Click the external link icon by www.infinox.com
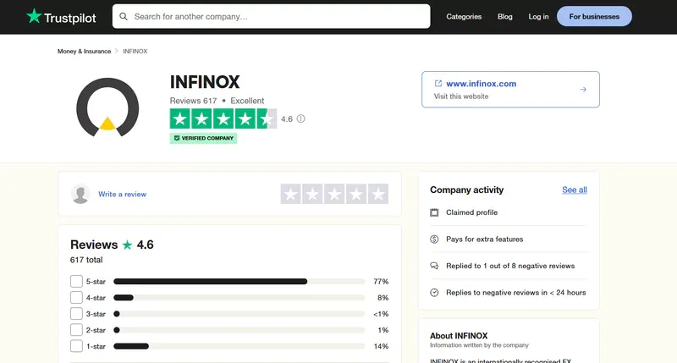The image size is (677, 363). 438,83
